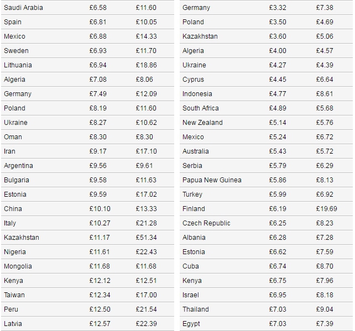Screen dimensions: 355x331
Task: Click the South Africa country name
Action: click(200, 108)
